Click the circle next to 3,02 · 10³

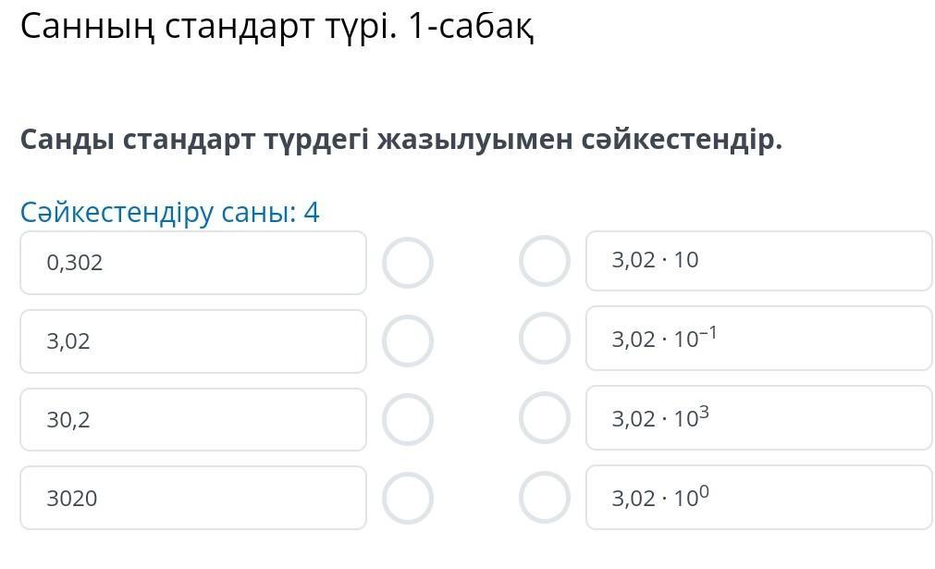(545, 418)
